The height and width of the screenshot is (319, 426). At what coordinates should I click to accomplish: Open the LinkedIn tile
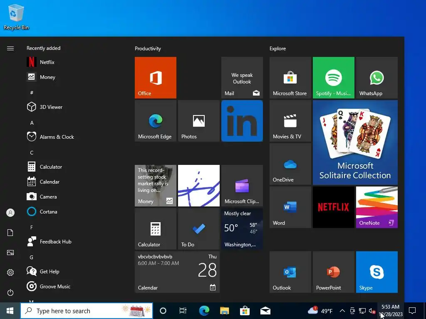(242, 121)
